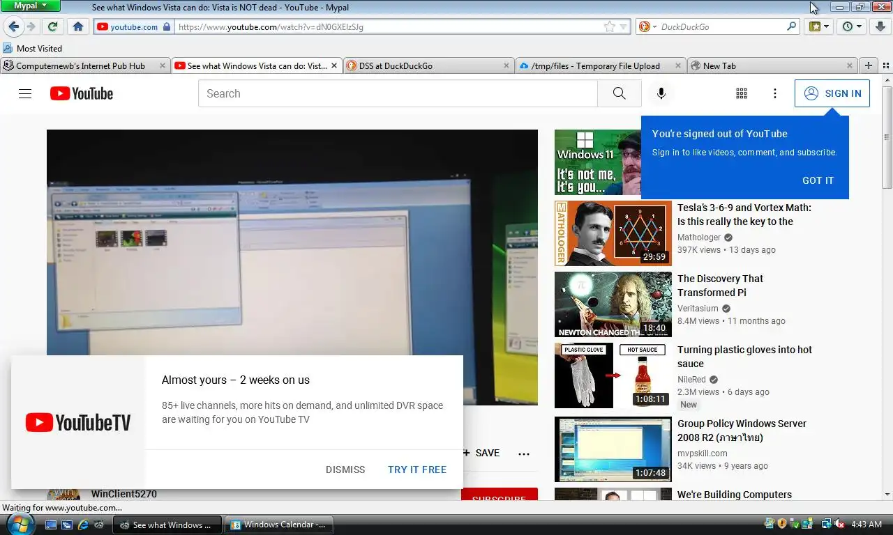
Task: Open the YouTube hamburger guide menu
Action: [25, 93]
